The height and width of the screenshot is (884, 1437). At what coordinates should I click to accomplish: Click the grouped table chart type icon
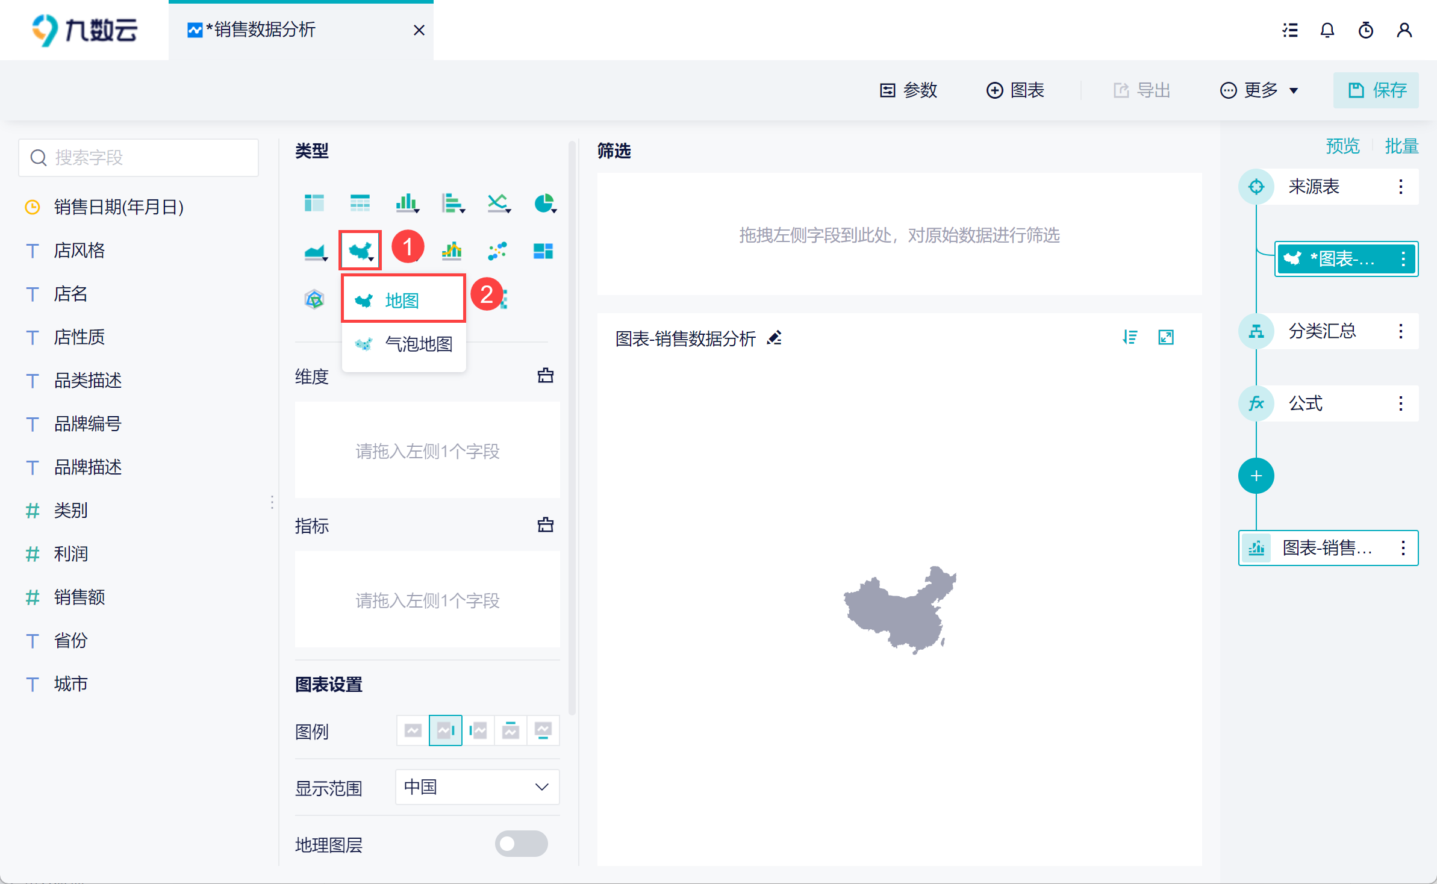click(314, 203)
